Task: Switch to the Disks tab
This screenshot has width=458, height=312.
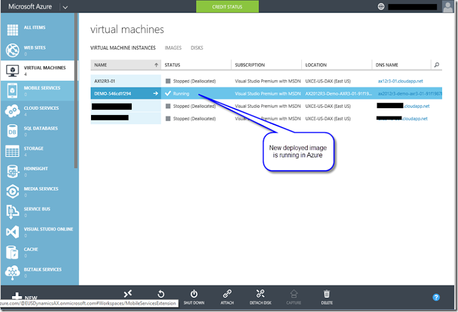Action: pyautogui.click(x=197, y=48)
